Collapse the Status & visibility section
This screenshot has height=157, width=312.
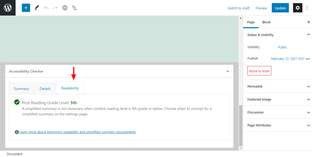pos(308,35)
